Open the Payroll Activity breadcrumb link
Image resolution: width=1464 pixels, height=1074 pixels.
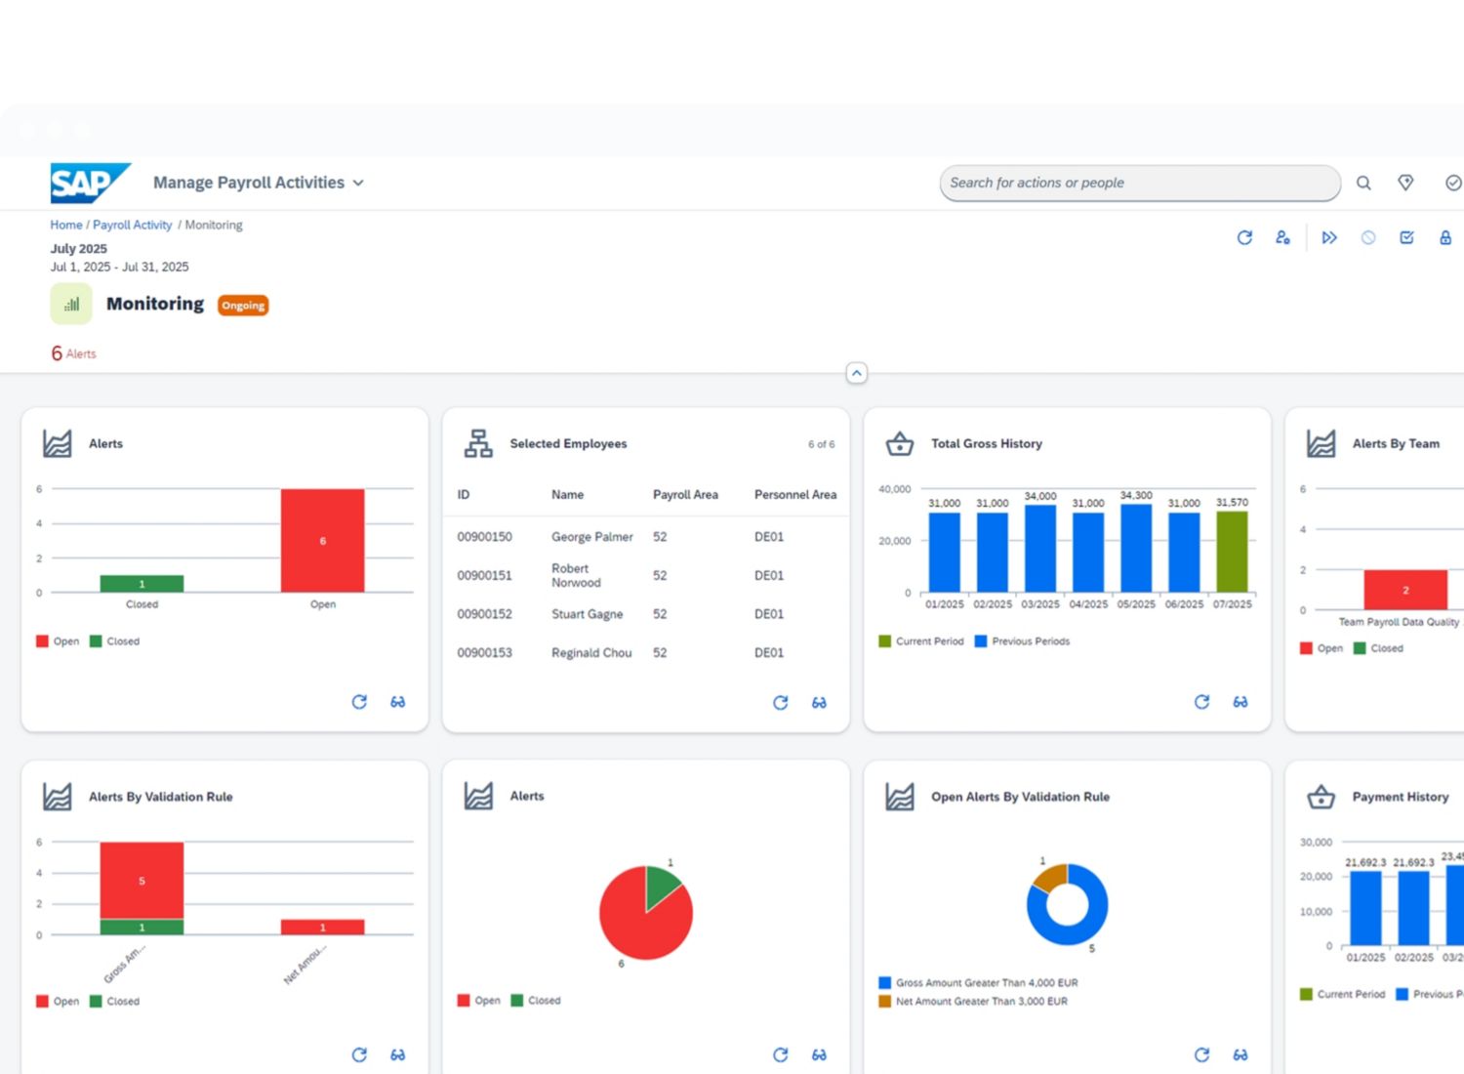pos(132,225)
